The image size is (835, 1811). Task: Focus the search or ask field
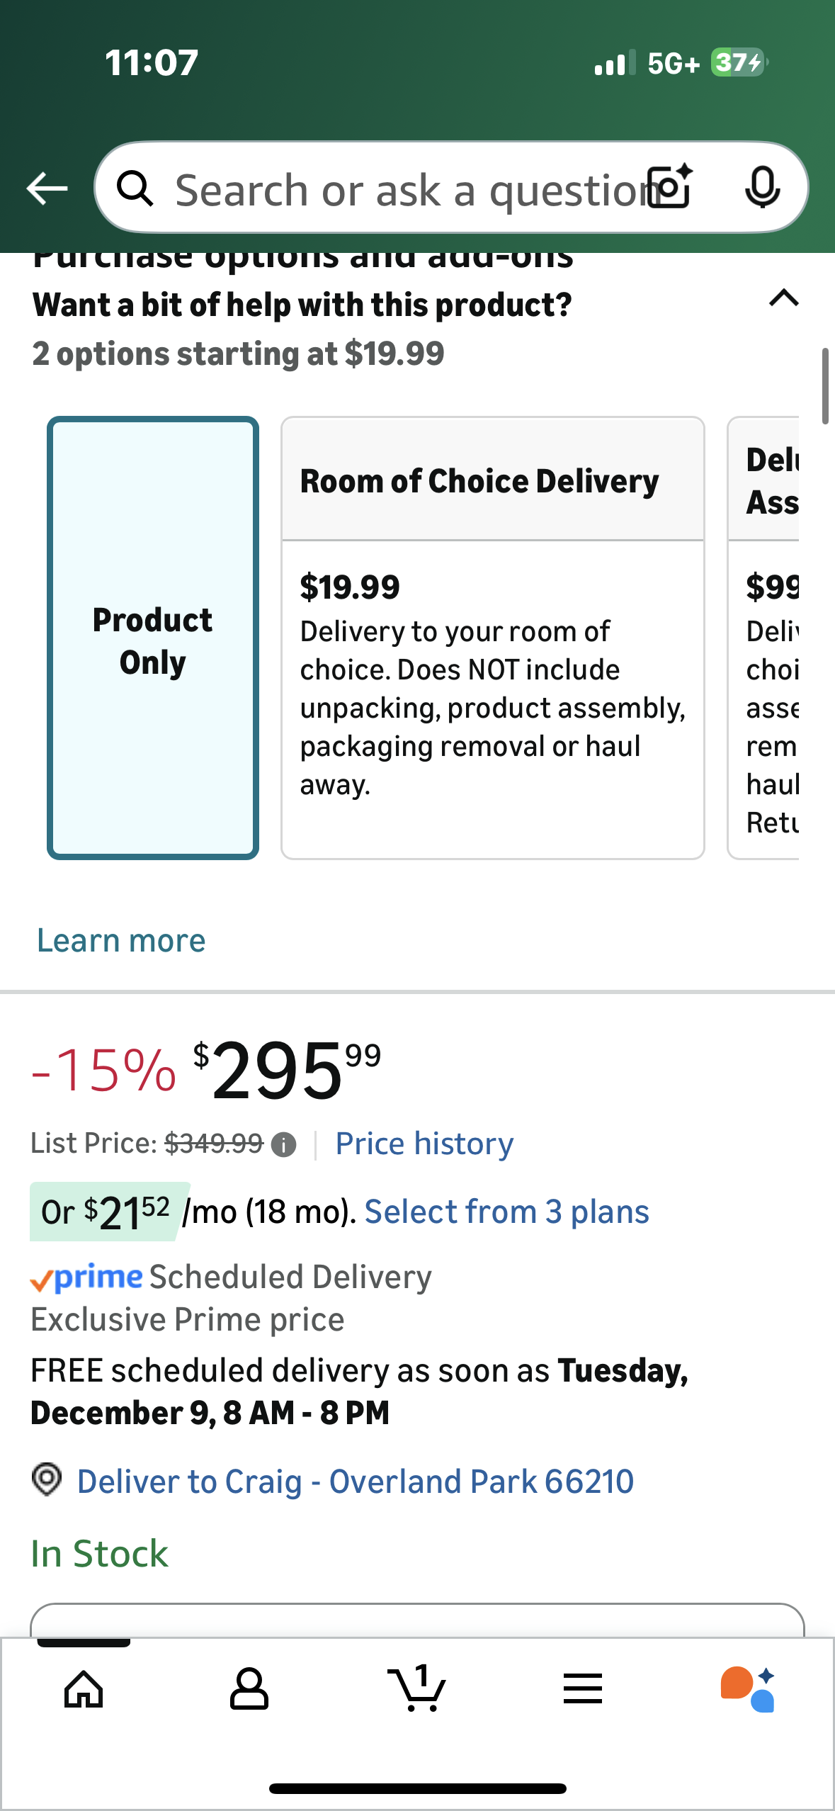coord(404,189)
